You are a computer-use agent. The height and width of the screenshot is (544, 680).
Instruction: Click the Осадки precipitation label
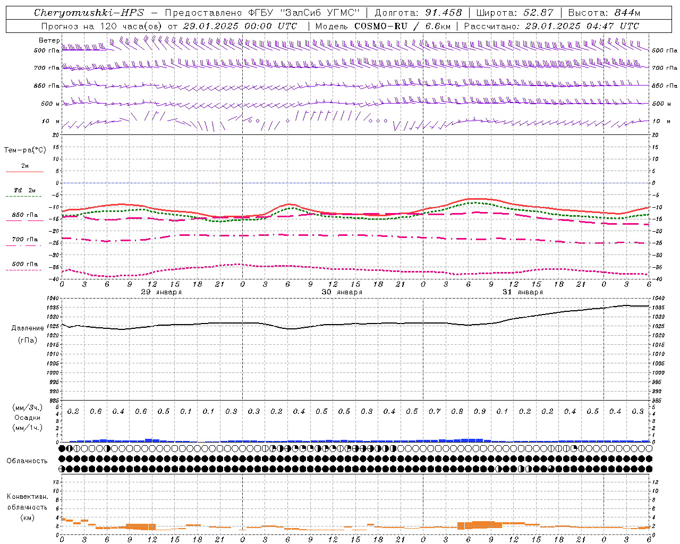[28, 418]
